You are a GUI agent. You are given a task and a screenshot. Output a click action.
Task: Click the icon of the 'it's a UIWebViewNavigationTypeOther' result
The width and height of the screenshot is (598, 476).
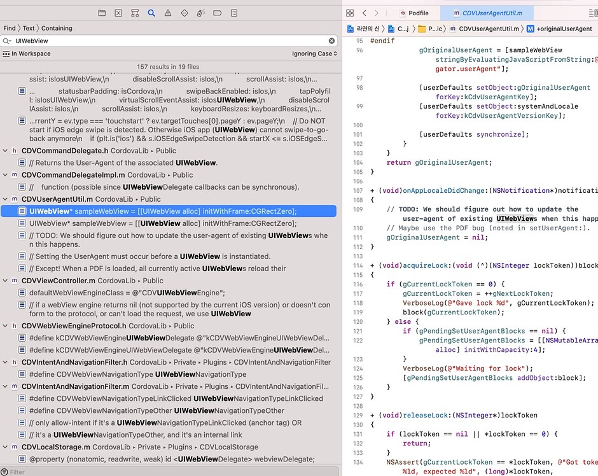click(x=22, y=435)
